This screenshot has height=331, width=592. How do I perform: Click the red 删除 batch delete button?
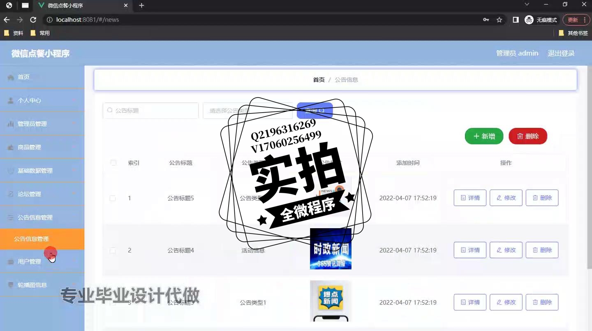[x=528, y=136]
